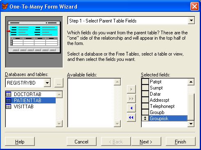Select Addresspt in Selected fields
201x150 pixels.
168,100
